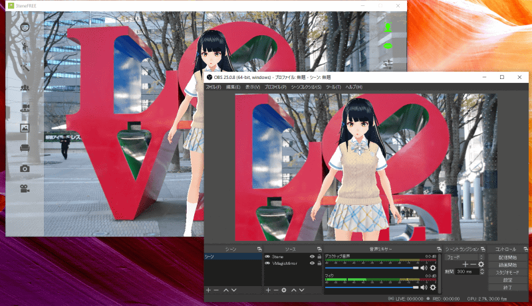Move scene down with the down arrow
532x306 pixels.
[234, 290]
